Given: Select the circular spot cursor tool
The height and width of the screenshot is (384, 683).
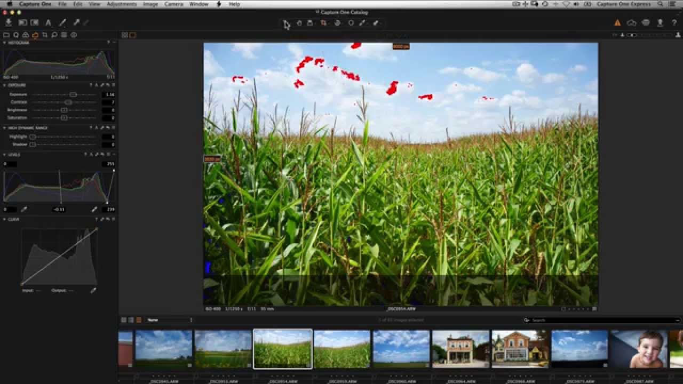Looking at the screenshot, I should 351,23.
